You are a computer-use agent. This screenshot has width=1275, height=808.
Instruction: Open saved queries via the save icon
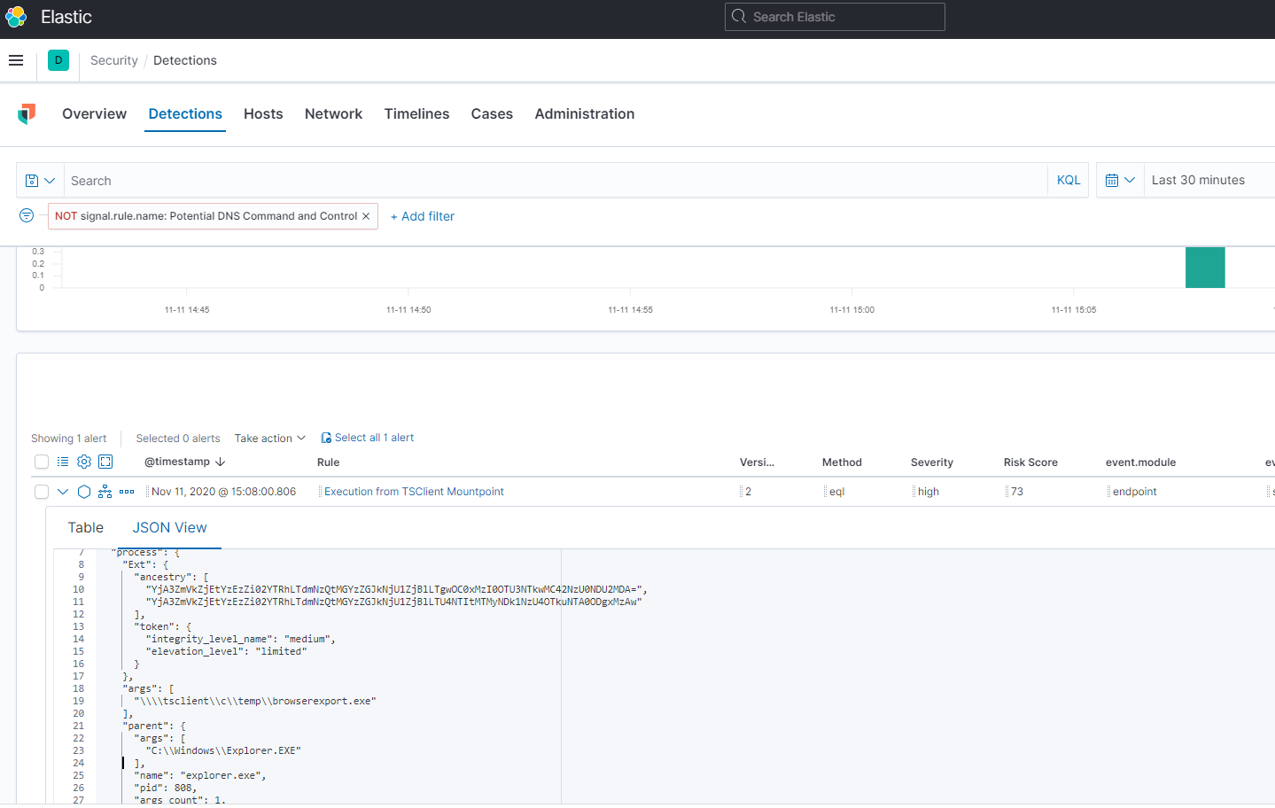coord(34,180)
